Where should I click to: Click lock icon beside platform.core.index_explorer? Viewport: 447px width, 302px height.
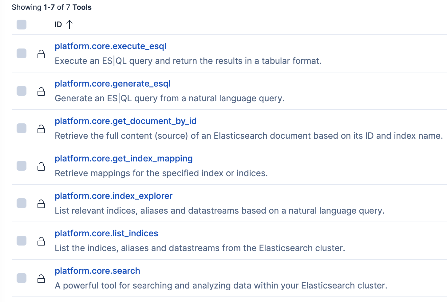click(x=41, y=204)
